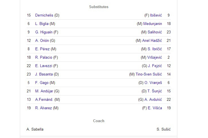Select Ibišević forward link
208x138 pixels.
[x=156, y=15]
